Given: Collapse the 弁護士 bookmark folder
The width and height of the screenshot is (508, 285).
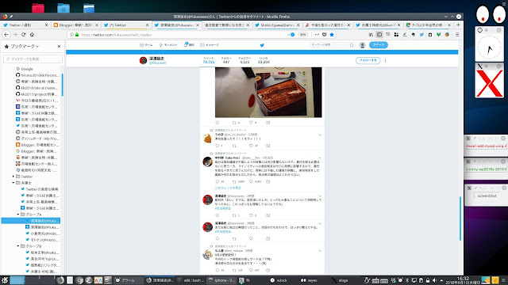Looking at the screenshot, I should point(13,183).
